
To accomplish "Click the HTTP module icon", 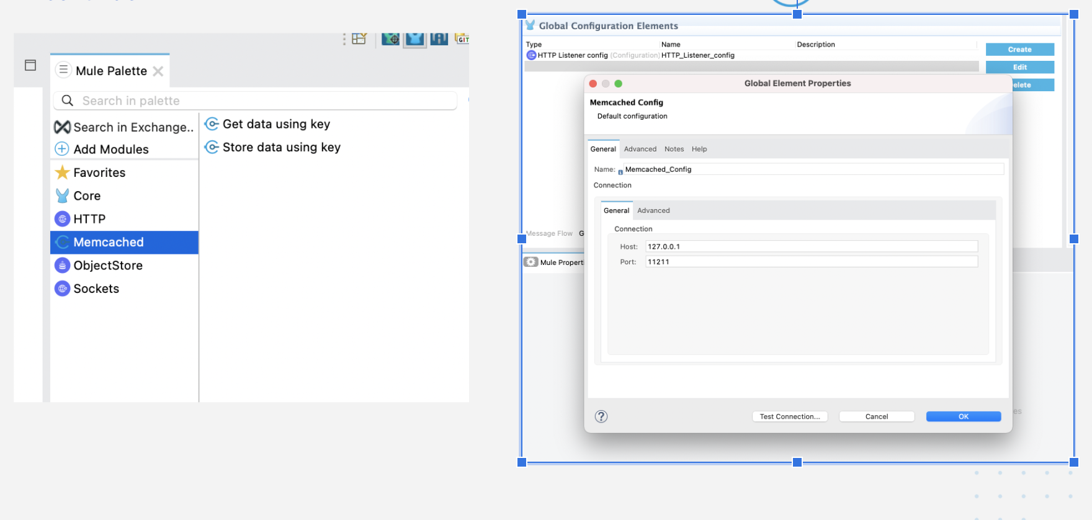I will tap(62, 219).
